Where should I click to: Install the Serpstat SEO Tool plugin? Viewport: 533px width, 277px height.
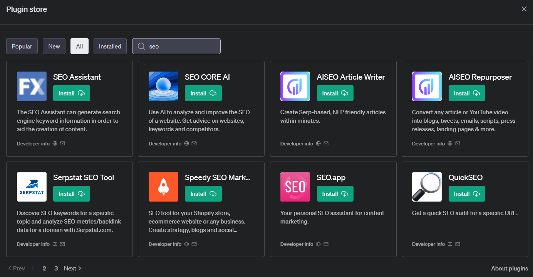pyautogui.click(x=72, y=194)
